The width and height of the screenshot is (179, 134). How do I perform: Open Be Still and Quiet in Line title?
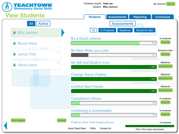(90, 62)
